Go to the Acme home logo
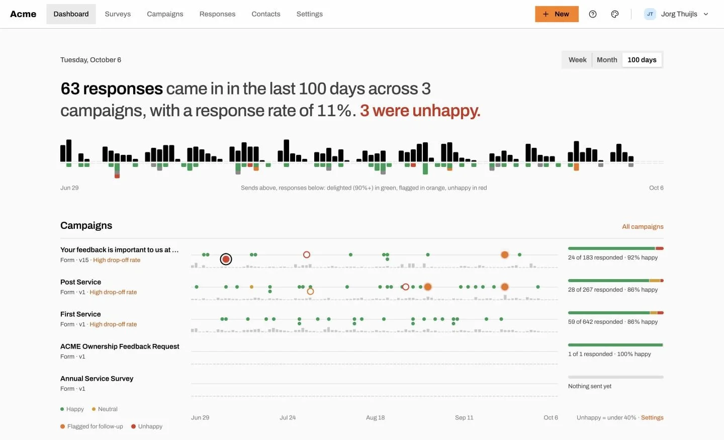 [x=23, y=14]
